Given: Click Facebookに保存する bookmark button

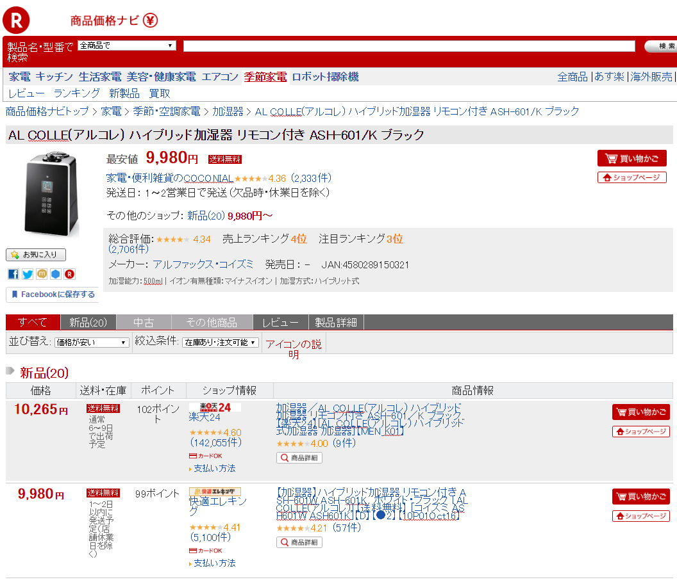Looking at the screenshot, I should coord(53,295).
